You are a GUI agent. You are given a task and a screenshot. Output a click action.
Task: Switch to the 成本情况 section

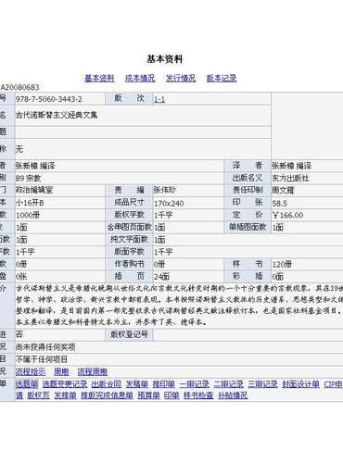coord(140,78)
